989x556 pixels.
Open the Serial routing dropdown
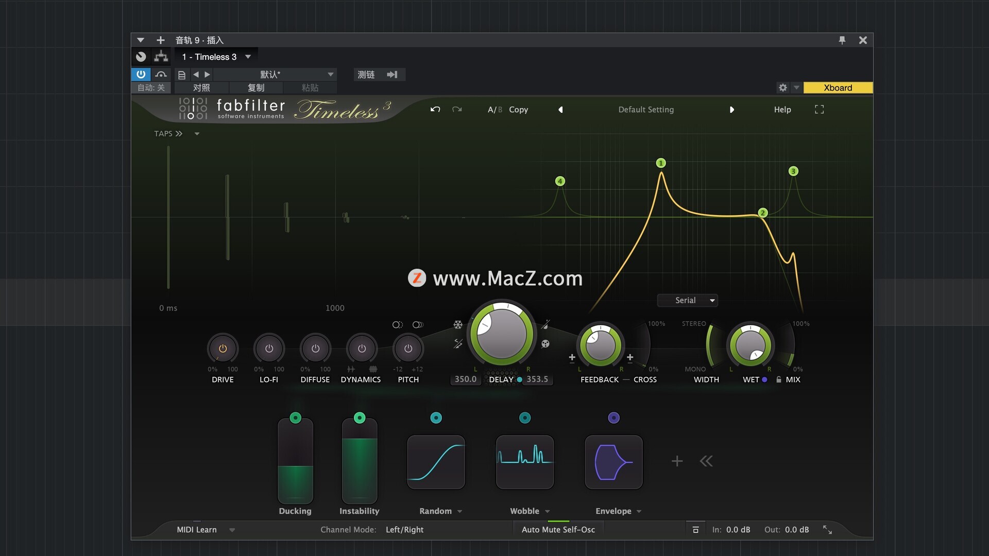(688, 300)
